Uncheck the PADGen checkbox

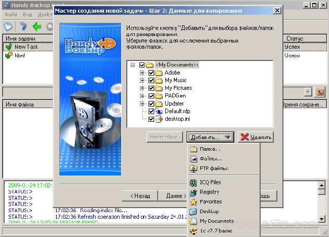pyautogui.click(x=151, y=96)
